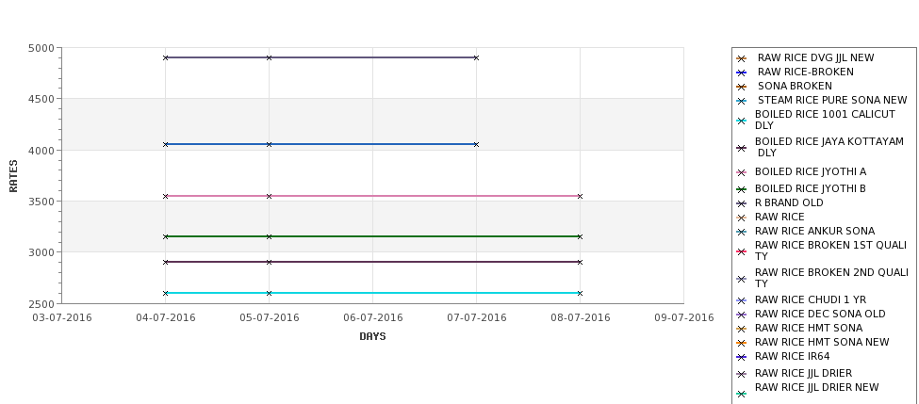Click the pink 3550 line point at 08-07-2016
The width and height of the screenshot is (919, 404).
[x=580, y=196]
